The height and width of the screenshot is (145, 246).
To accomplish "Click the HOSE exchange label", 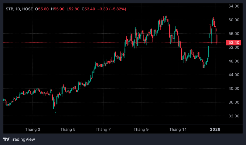I will [28, 9].
